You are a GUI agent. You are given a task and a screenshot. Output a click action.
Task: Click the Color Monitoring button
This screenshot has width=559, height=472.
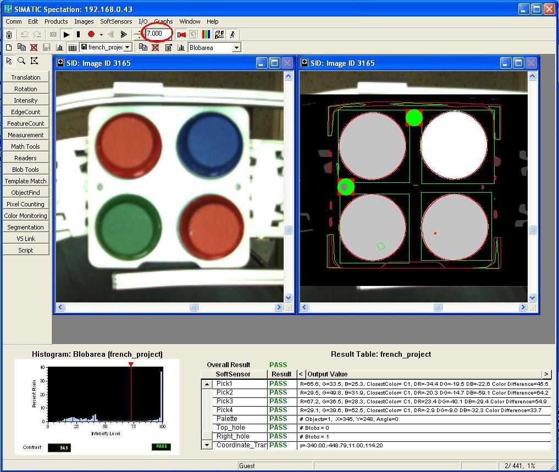click(x=26, y=216)
